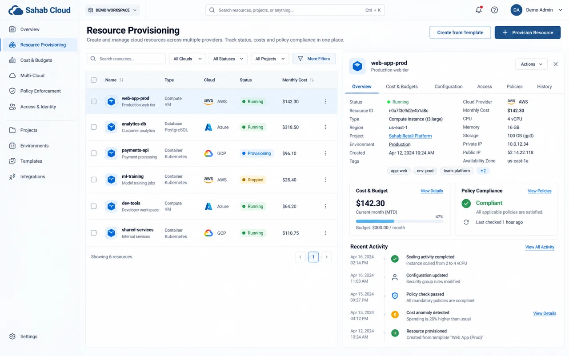Open the Integrations sidebar icon
Viewport: 569px width, 356px height.
tap(12, 176)
